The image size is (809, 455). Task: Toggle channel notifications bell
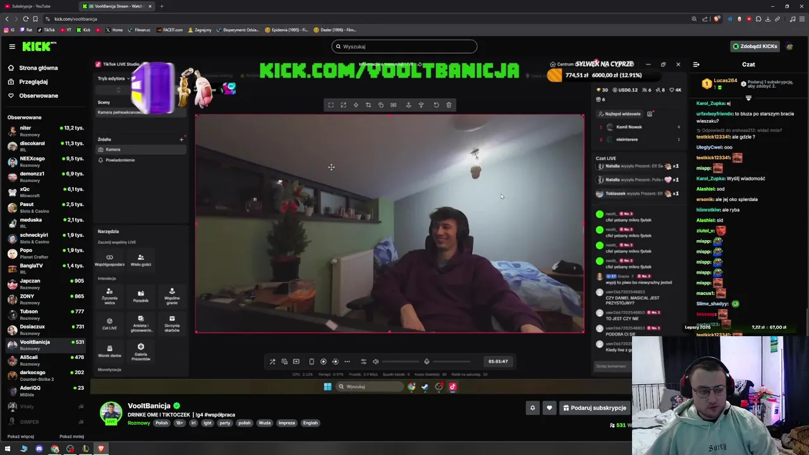pos(532,408)
